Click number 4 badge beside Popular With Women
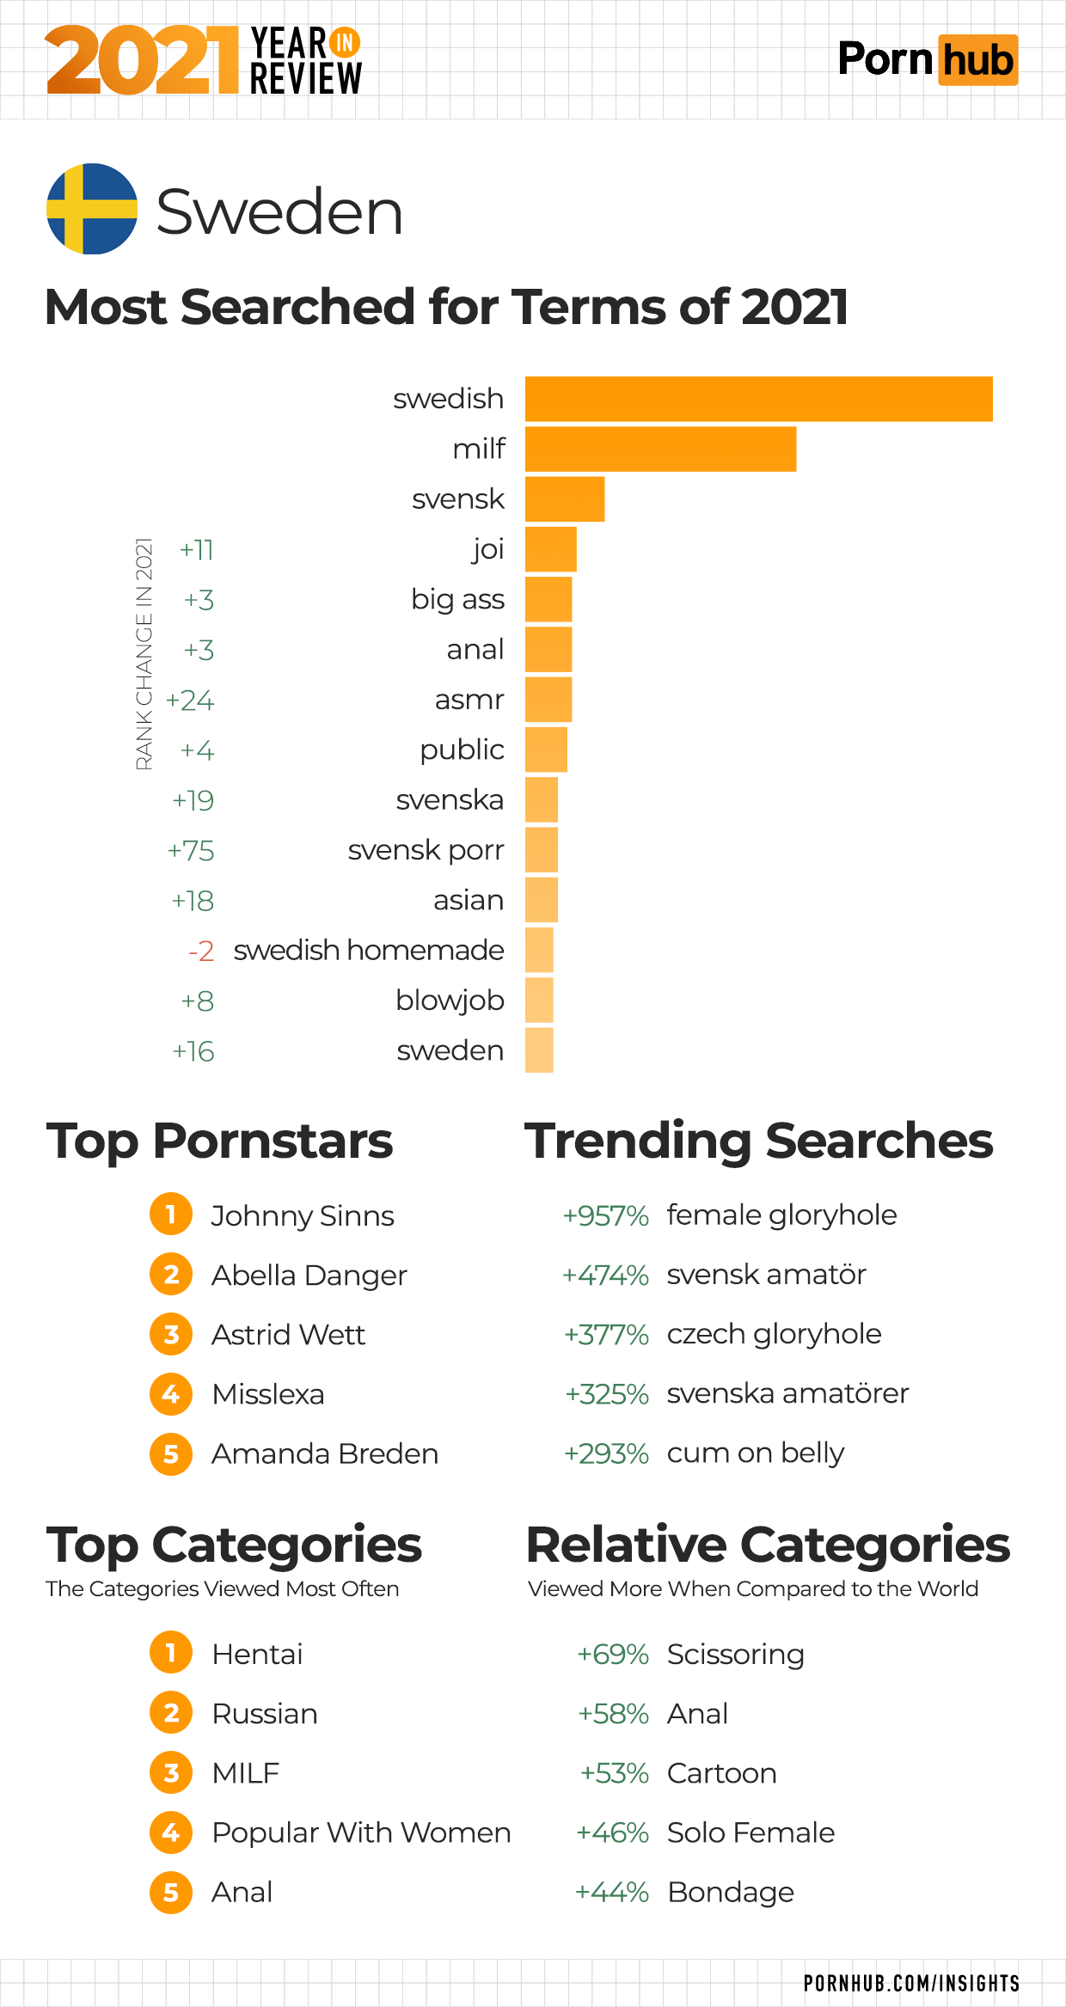The image size is (1066, 2007). [x=171, y=1833]
